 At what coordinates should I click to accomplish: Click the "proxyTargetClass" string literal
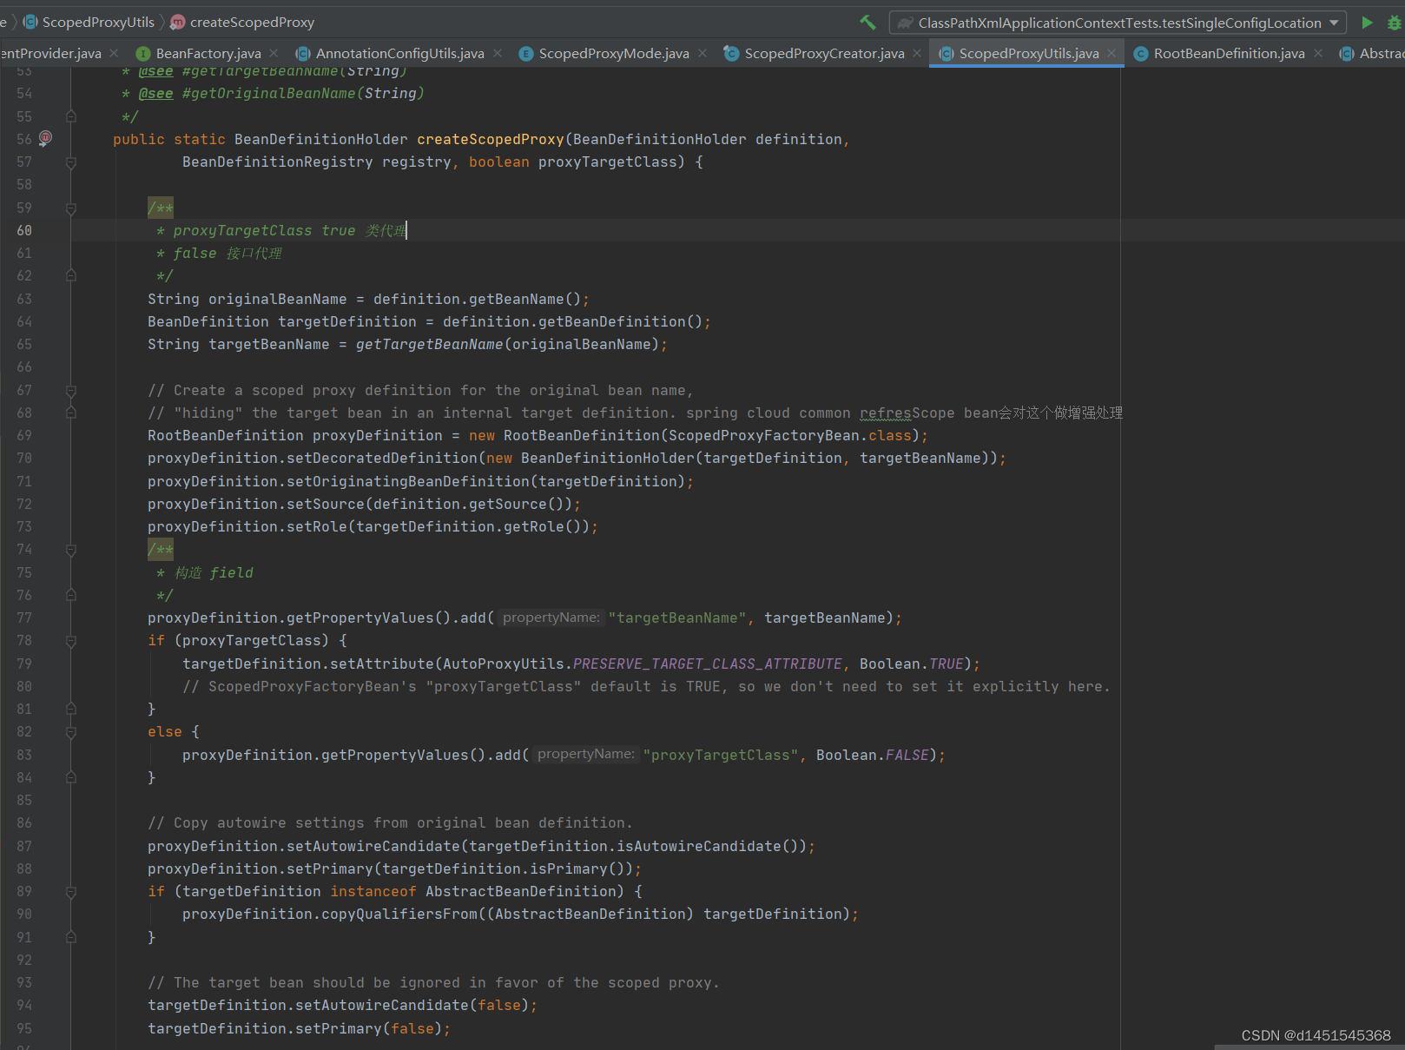(x=721, y=756)
